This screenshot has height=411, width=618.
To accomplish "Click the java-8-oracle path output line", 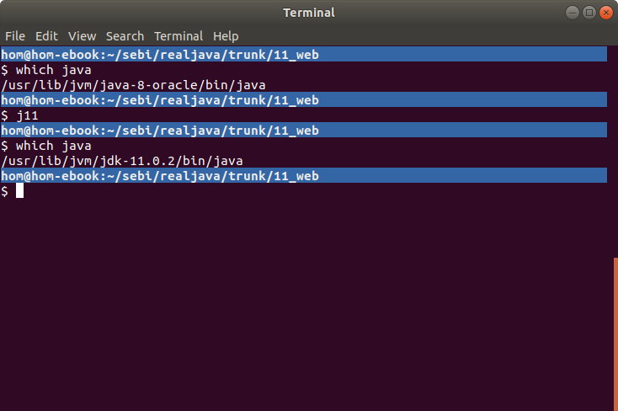I will coord(134,85).
